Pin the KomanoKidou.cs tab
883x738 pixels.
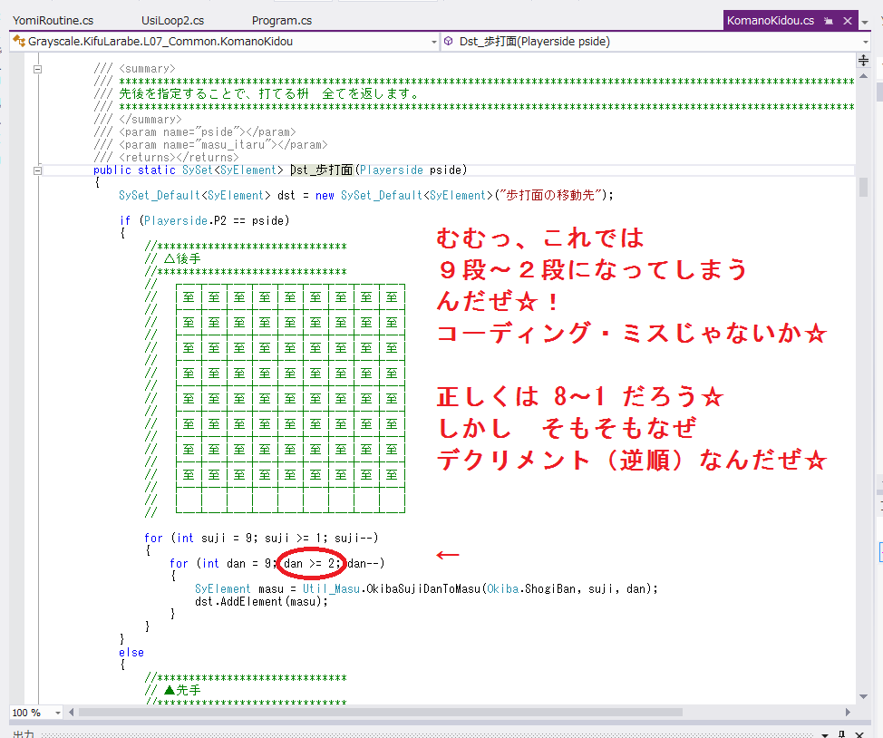click(x=829, y=21)
